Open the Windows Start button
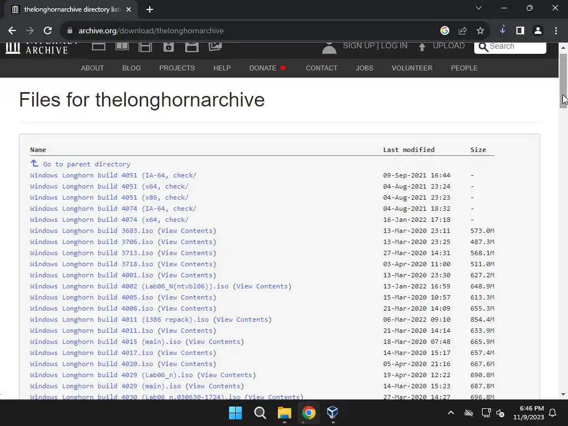 (235, 413)
